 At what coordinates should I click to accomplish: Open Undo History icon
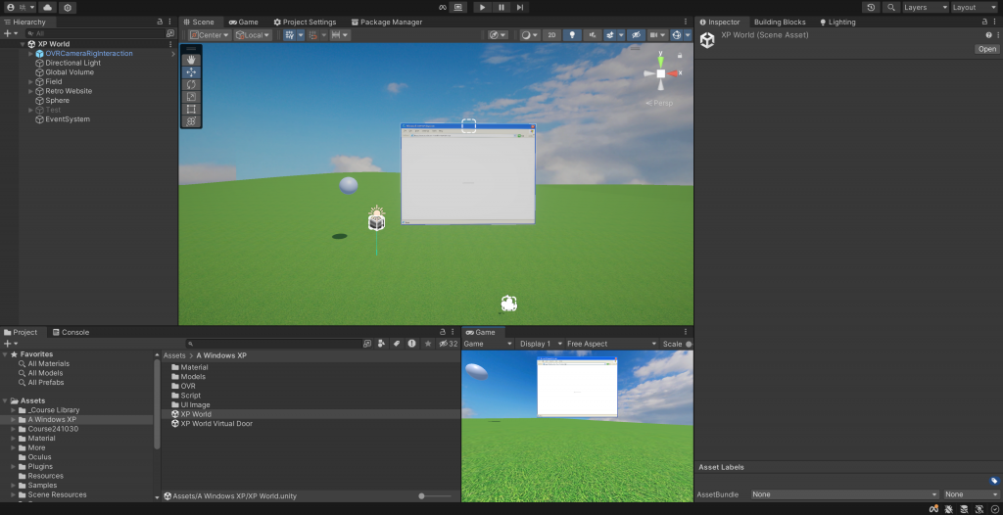pyautogui.click(x=871, y=7)
